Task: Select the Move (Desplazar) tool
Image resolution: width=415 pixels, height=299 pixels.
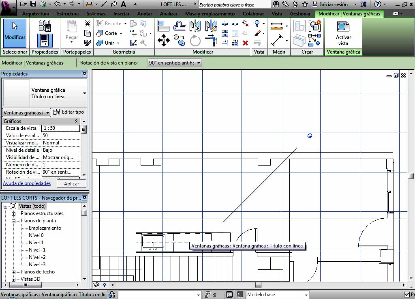Action: pyautogui.click(x=163, y=41)
